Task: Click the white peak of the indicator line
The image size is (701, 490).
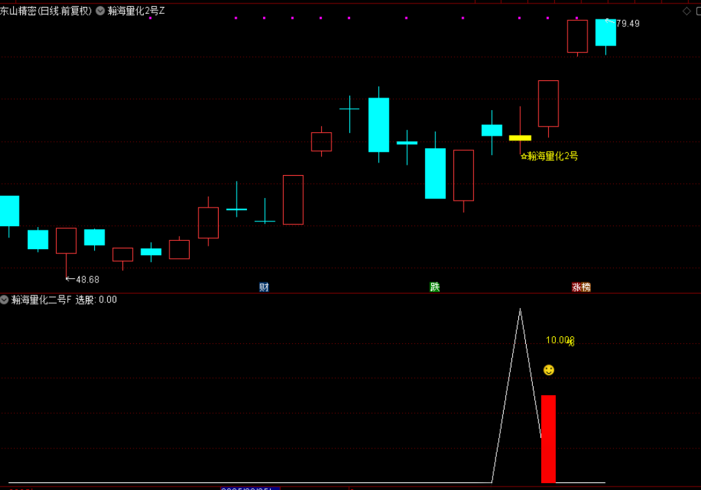Action: [520, 310]
